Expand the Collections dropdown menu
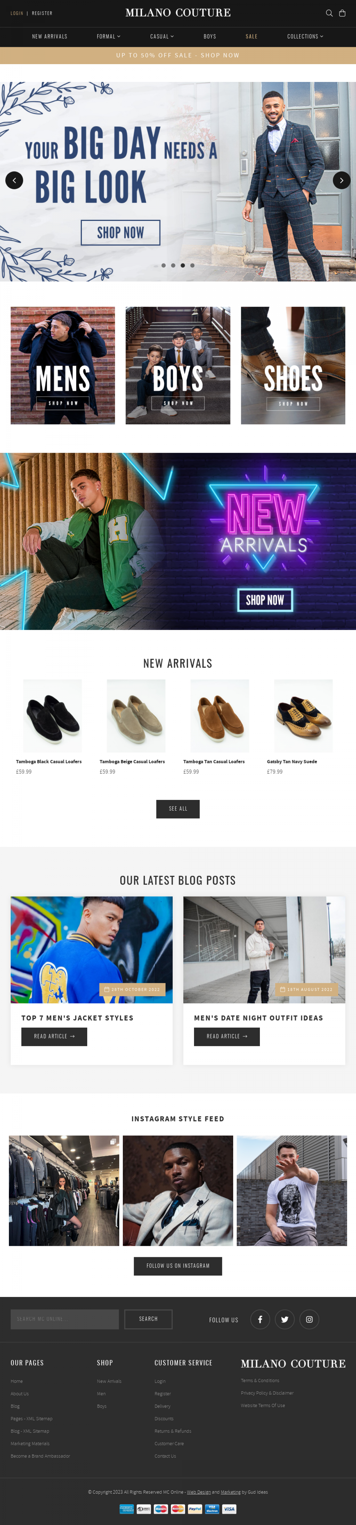The height and width of the screenshot is (1525, 356). [305, 37]
